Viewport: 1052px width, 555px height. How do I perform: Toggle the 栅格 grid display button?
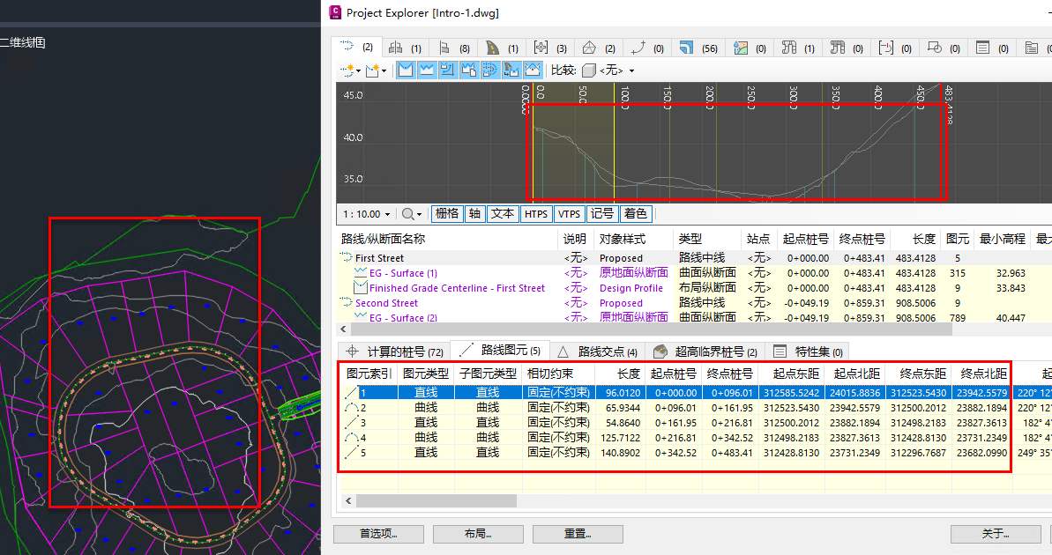[x=446, y=213]
